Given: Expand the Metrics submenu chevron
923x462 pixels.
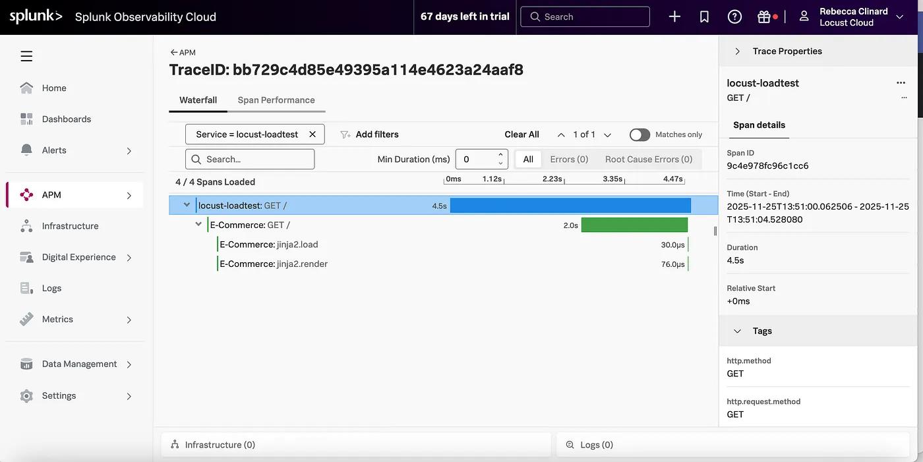Looking at the screenshot, I should coord(129,320).
